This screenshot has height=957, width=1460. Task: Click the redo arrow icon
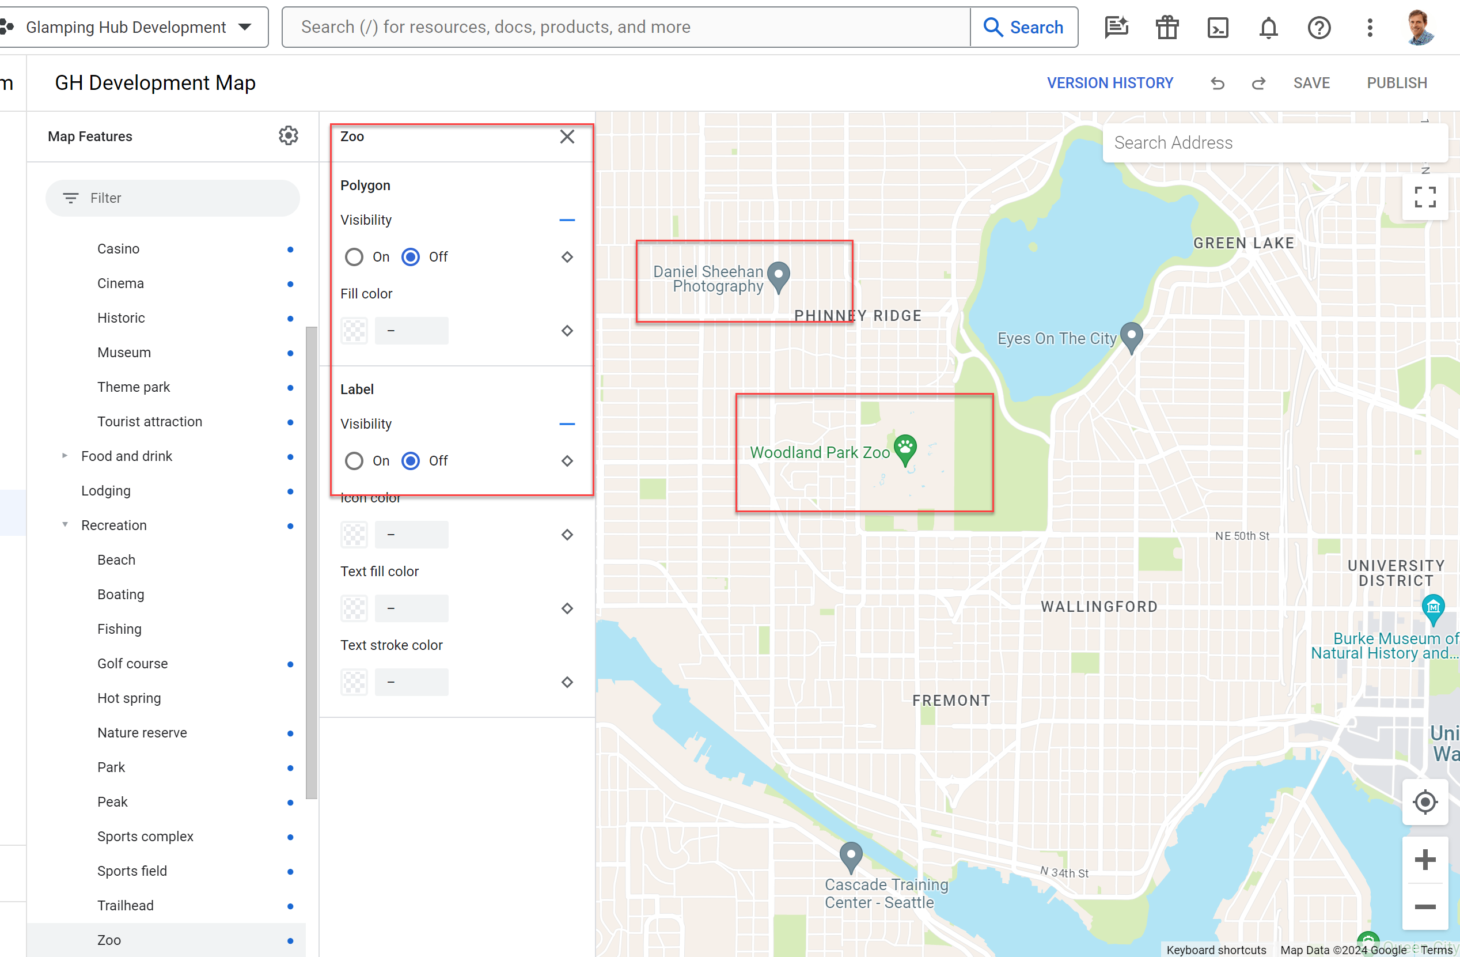pyautogui.click(x=1258, y=84)
